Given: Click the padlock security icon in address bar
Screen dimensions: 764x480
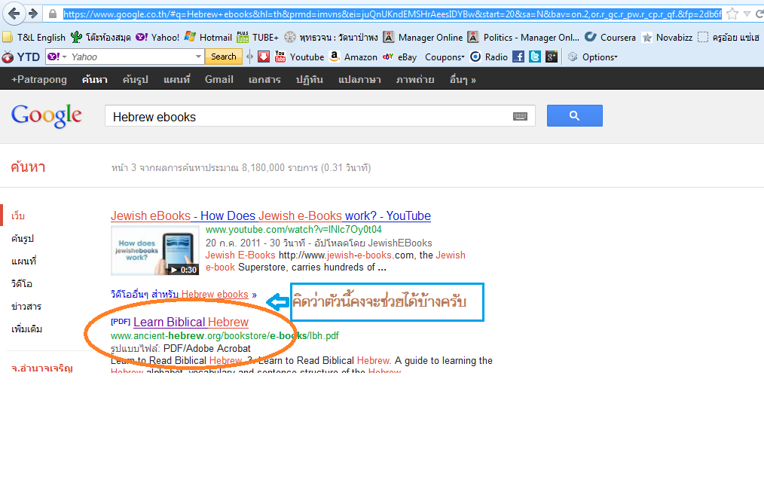Looking at the screenshot, I should pos(52,14).
